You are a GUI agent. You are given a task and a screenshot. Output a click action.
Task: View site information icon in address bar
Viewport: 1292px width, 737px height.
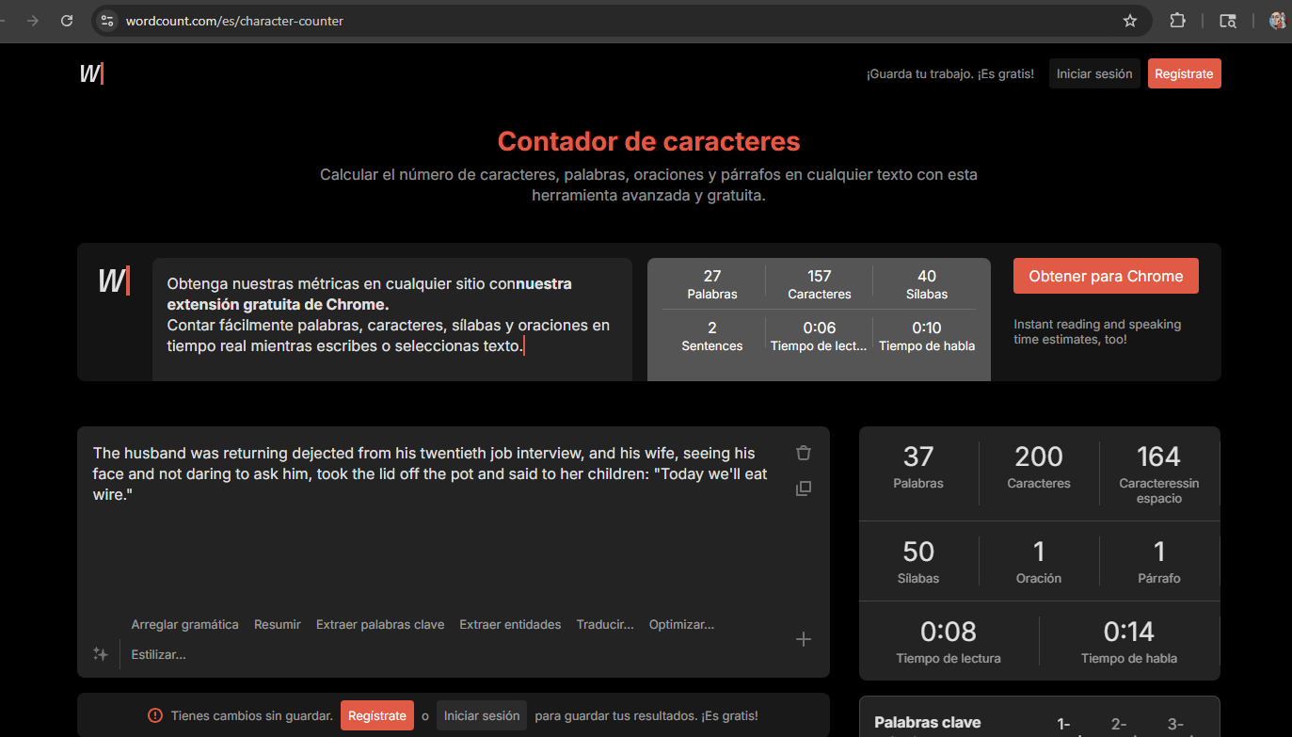pos(107,20)
